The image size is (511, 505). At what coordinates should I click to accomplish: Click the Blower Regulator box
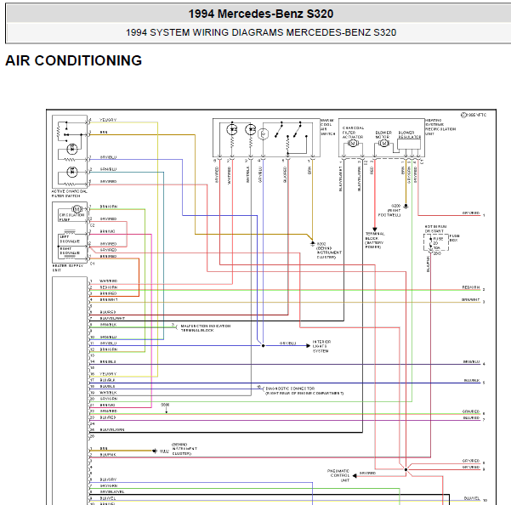point(409,144)
